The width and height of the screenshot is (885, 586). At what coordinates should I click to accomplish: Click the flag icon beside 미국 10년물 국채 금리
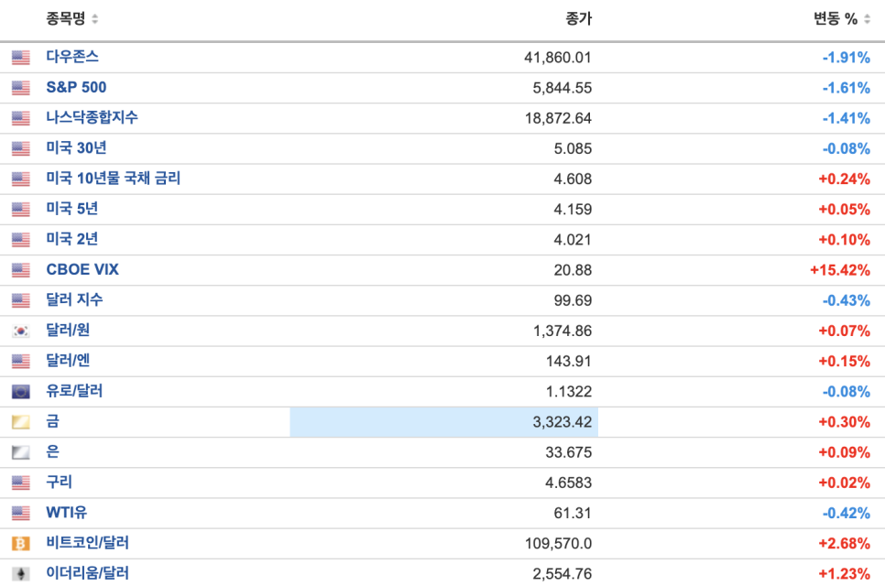21,179
